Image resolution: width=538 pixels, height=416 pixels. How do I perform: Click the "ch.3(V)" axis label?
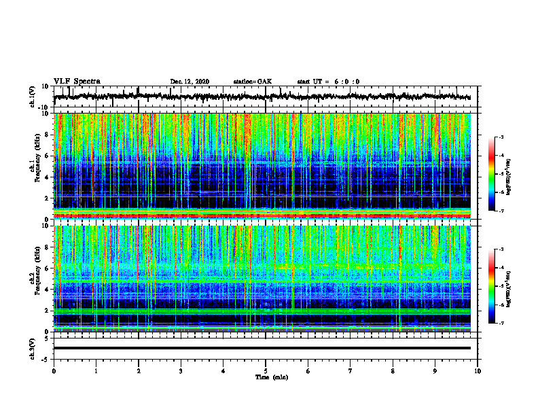(x=33, y=349)
